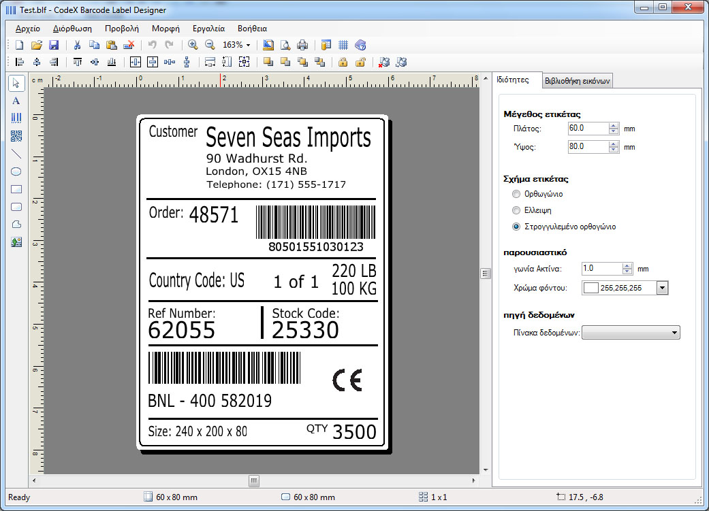Click the panel splitter grip button
The height and width of the screenshot is (511, 709).
(485, 274)
